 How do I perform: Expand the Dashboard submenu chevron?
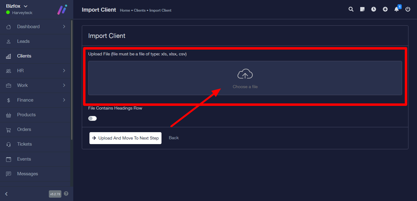point(64,27)
